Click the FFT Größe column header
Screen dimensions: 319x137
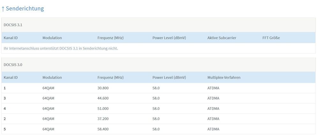[x=271, y=38]
